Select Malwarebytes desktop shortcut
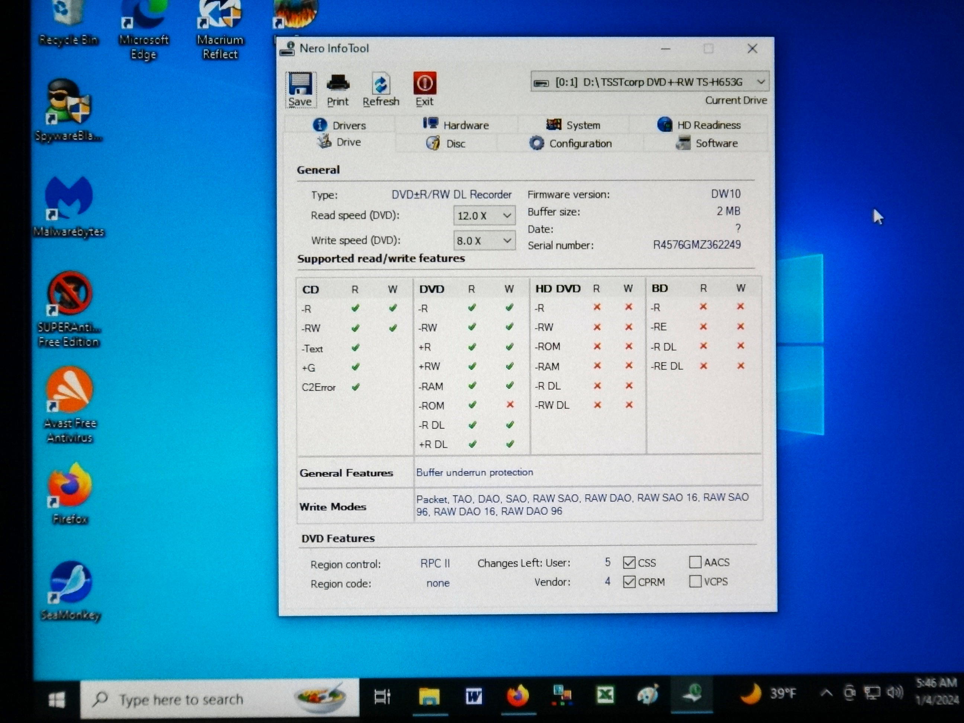964x723 pixels. click(68, 206)
